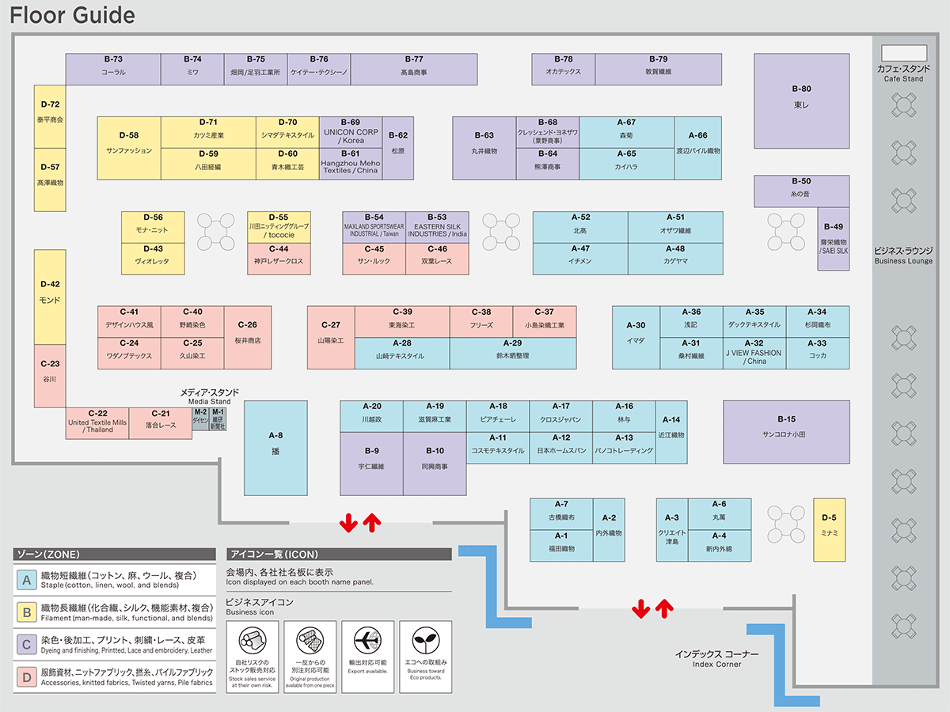Select booth B-50 糸の音
The width and height of the screenshot is (950, 712).
click(x=802, y=191)
